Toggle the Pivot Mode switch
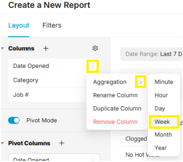 click(14, 120)
